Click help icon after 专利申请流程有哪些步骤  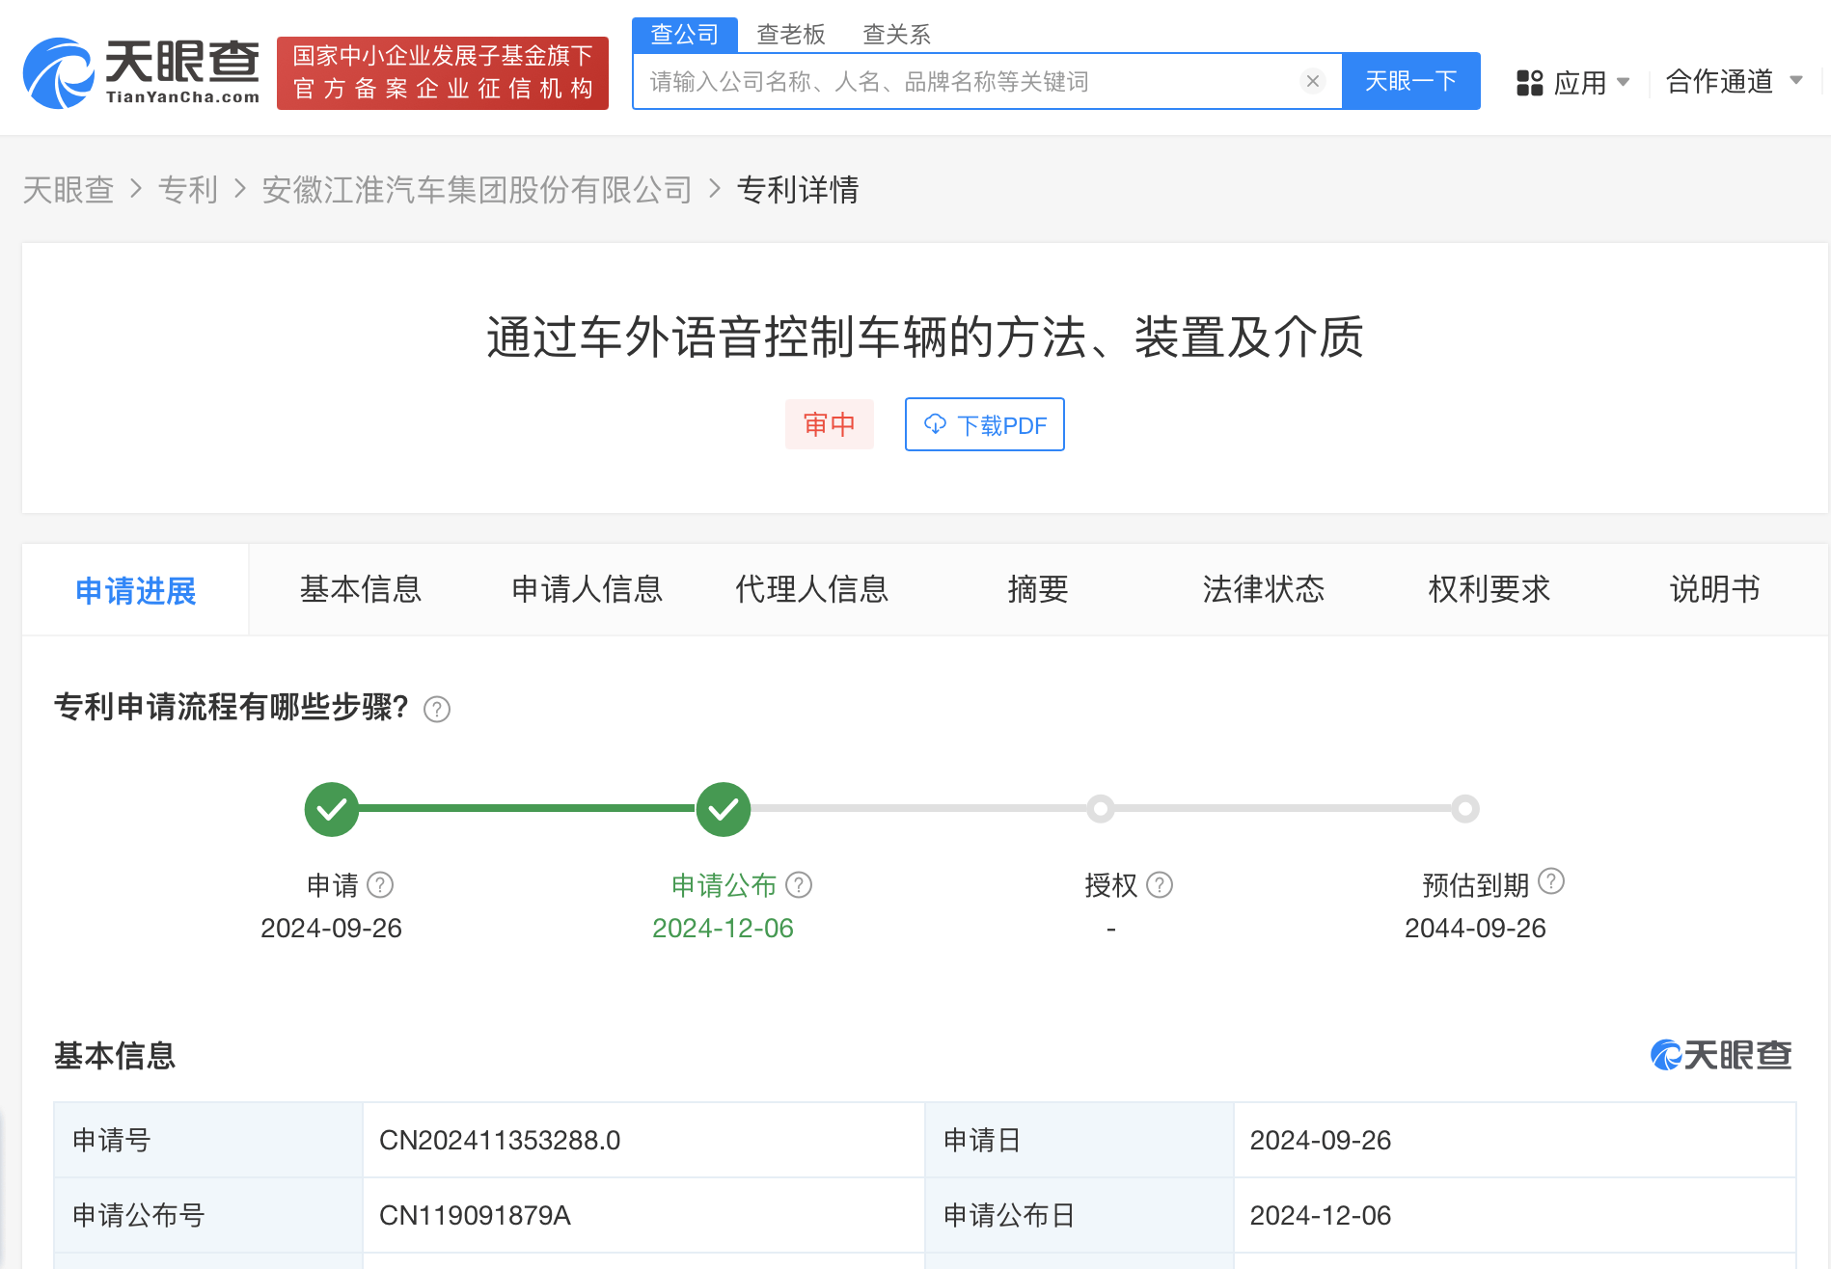click(x=437, y=710)
